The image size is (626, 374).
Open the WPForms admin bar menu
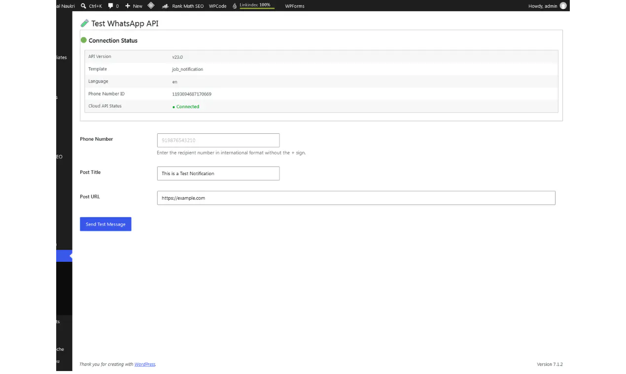[295, 6]
